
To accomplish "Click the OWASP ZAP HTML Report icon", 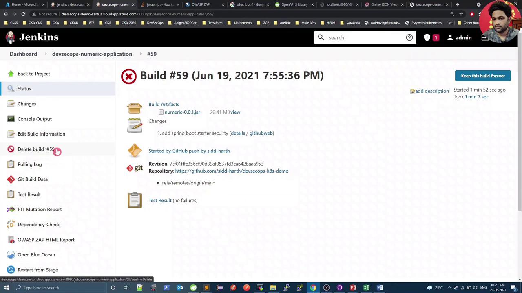I will point(11,240).
